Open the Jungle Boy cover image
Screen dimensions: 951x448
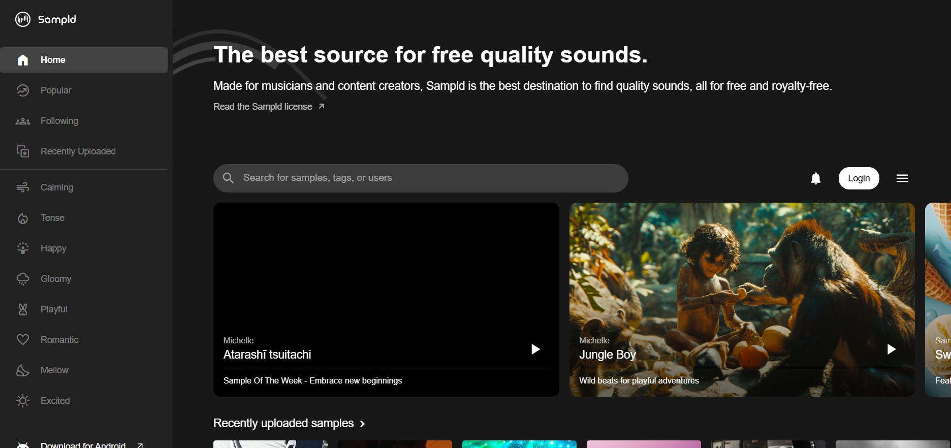pyautogui.click(x=742, y=269)
